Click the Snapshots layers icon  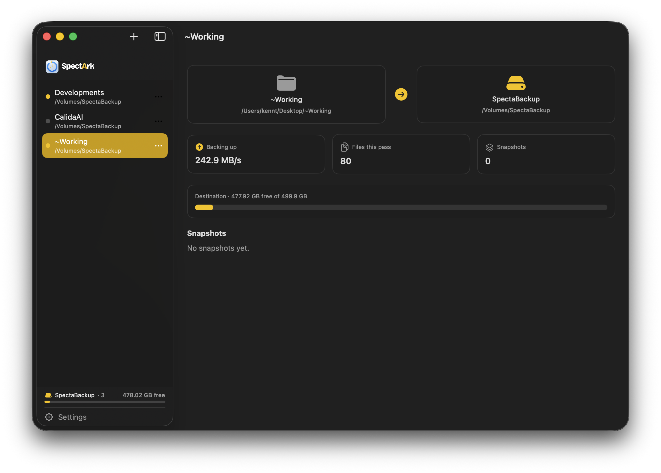point(490,147)
